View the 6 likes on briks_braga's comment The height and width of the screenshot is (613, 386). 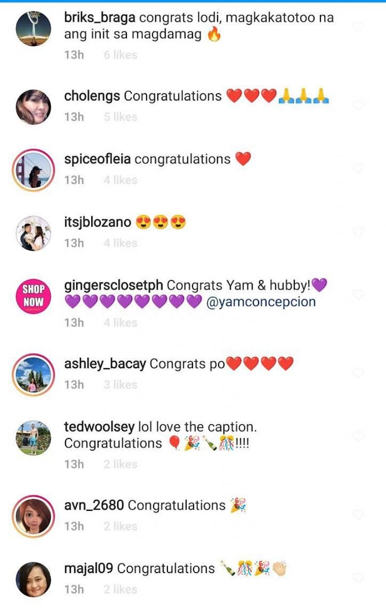point(120,55)
